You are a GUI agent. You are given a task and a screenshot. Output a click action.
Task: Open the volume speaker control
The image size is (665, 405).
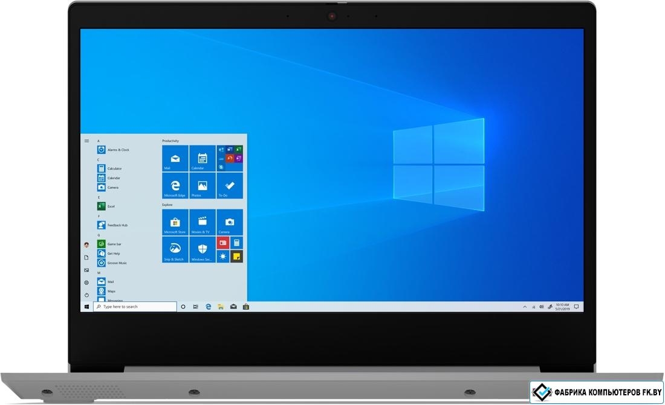click(542, 307)
